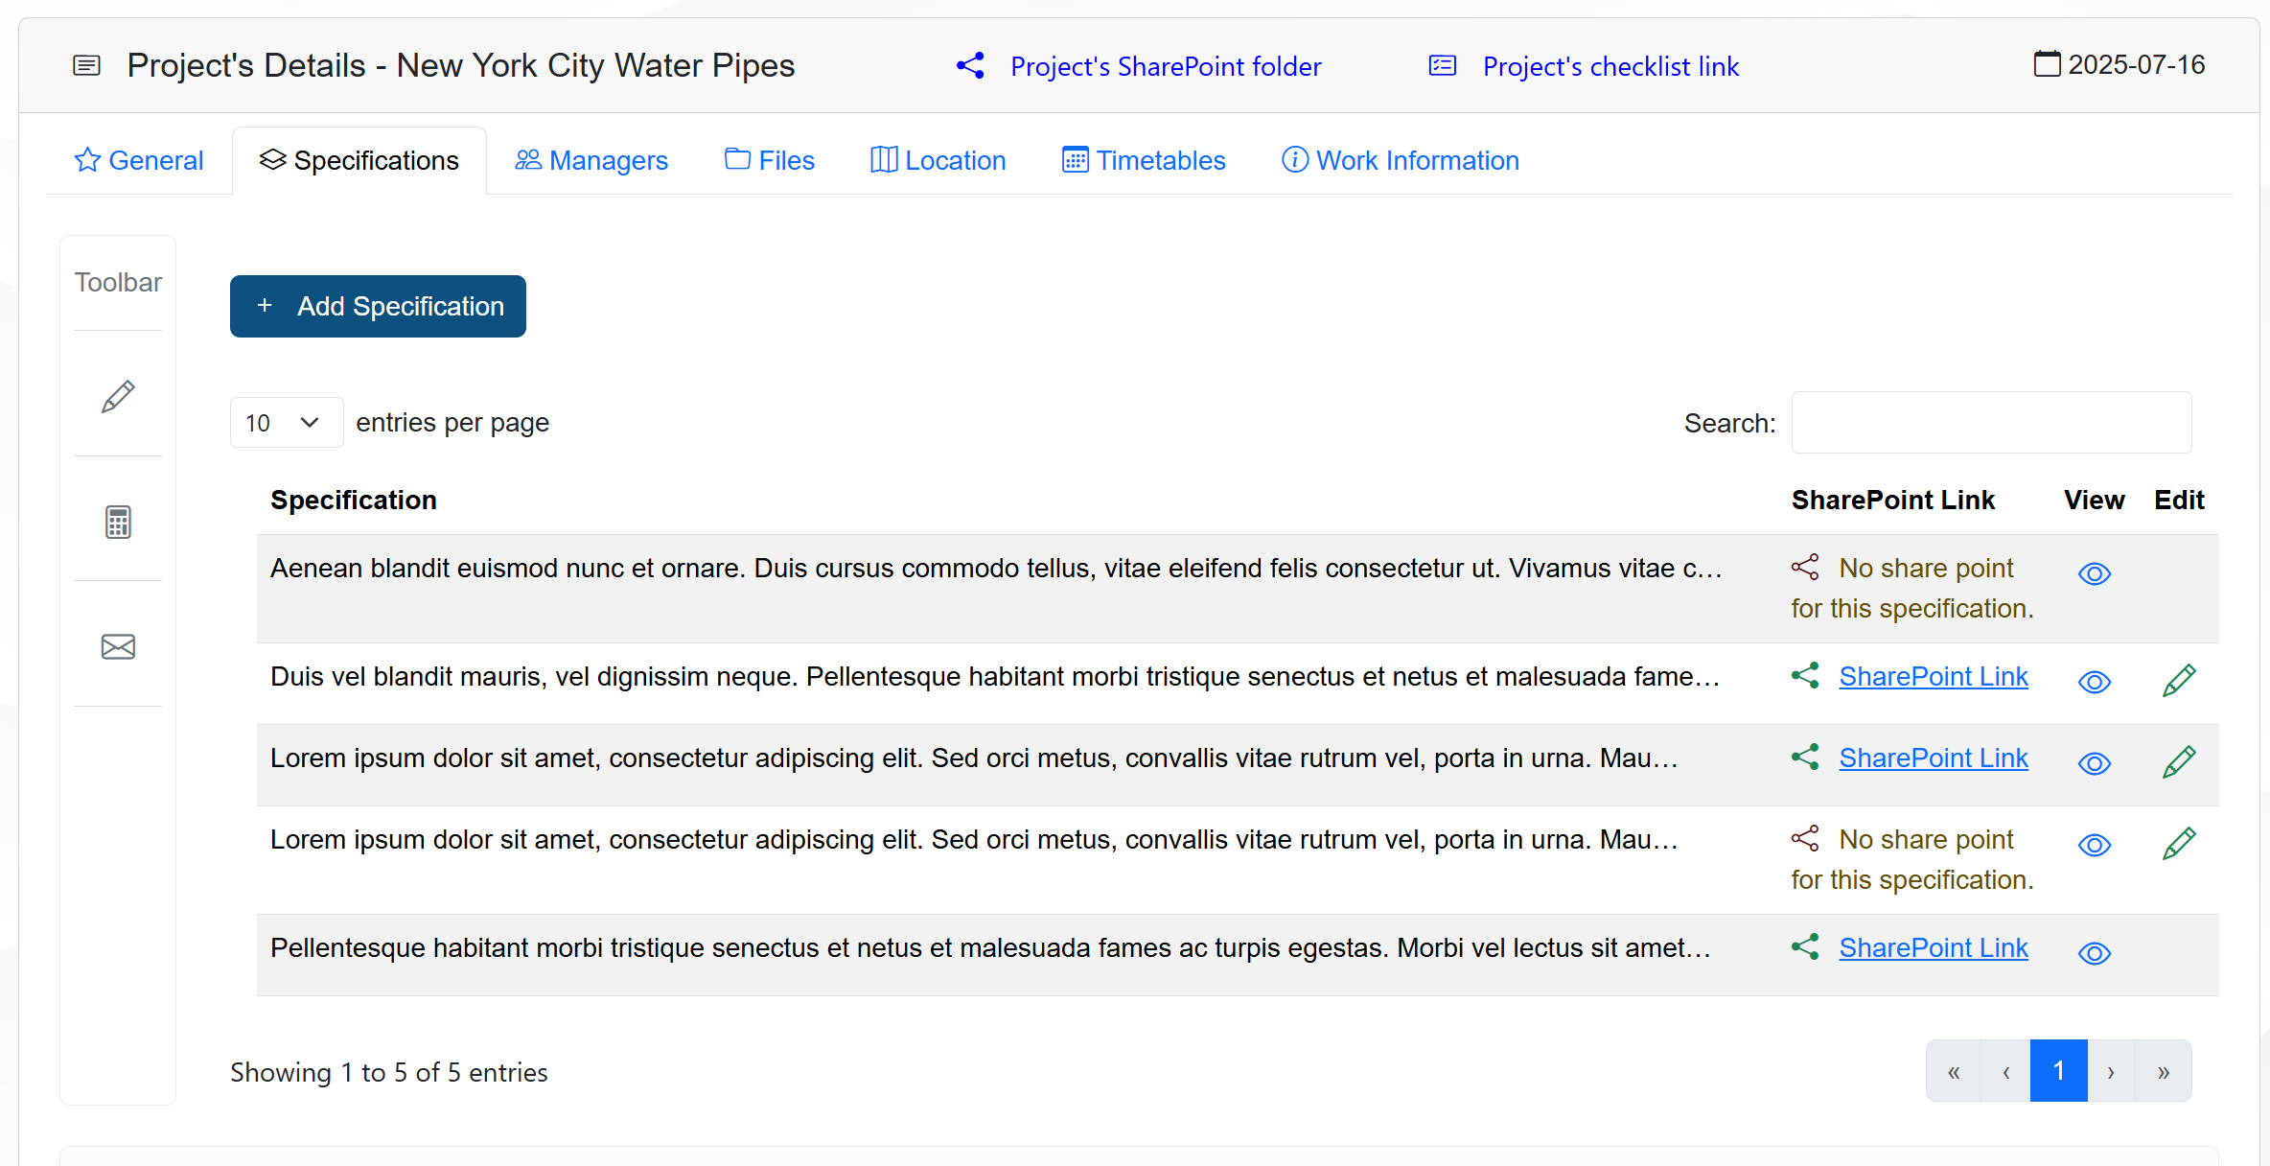View the Duis vel blandit mauris specification
Screen dimensions: 2270x1166
click(2095, 682)
